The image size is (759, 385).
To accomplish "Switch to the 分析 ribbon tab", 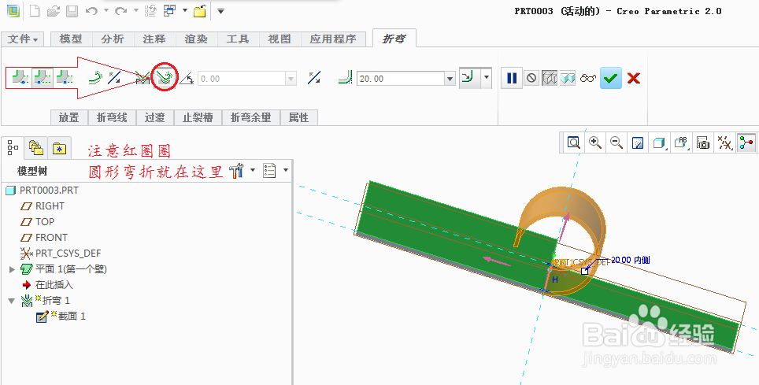I will [113, 39].
